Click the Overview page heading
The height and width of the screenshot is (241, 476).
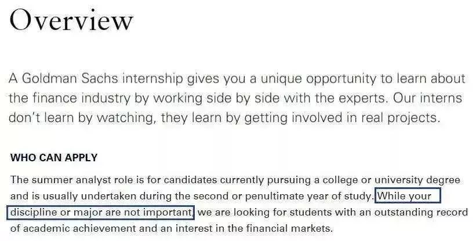pyautogui.click(x=71, y=20)
